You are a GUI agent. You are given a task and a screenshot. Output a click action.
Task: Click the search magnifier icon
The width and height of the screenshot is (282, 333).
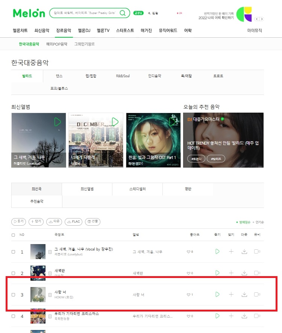[123, 13]
